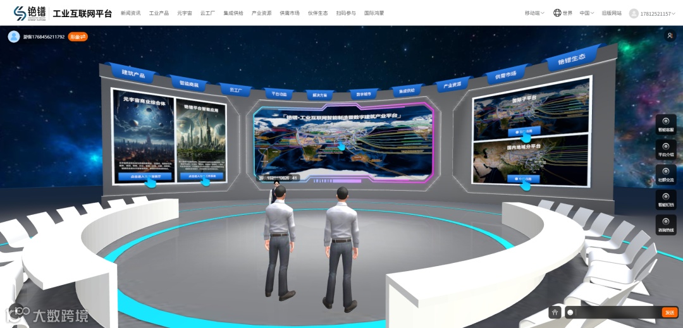
Task: Go to 元宇宙 in the top navigation
Action: pyautogui.click(x=185, y=13)
